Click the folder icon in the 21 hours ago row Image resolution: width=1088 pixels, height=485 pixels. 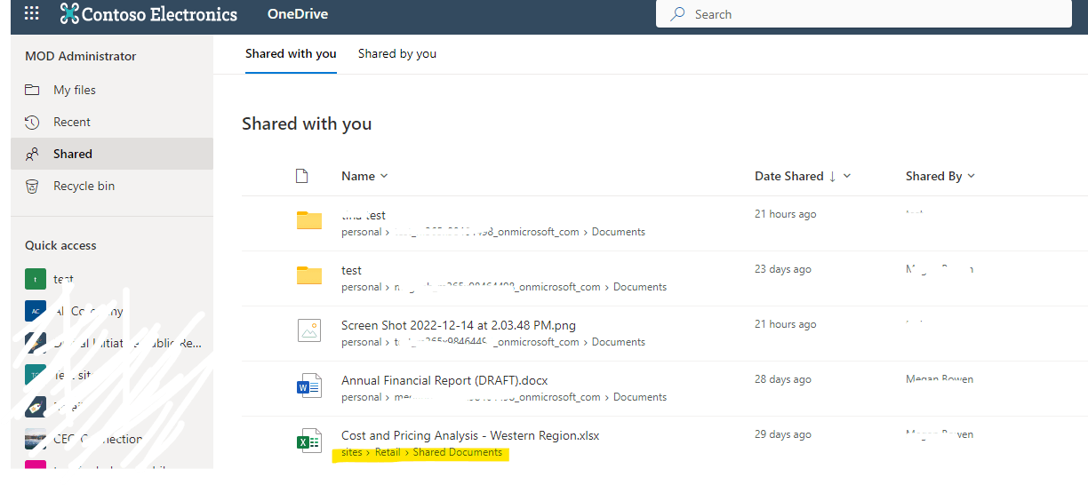[x=308, y=220]
